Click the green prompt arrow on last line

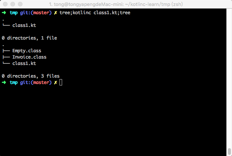4,82
